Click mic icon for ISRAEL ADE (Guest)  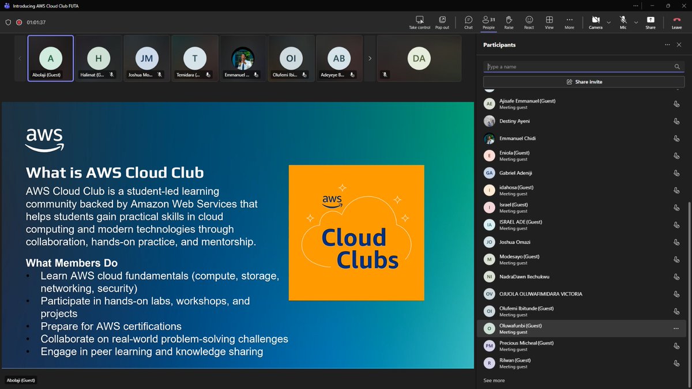[x=676, y=225]
